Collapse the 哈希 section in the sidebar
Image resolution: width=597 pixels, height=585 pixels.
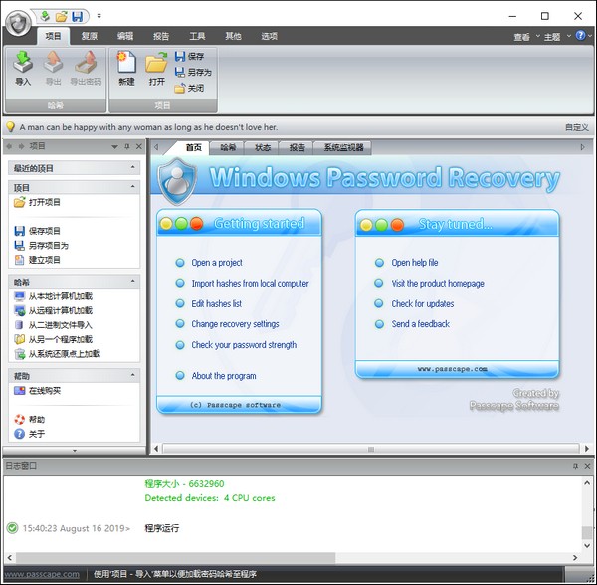[x=133, y=282]
